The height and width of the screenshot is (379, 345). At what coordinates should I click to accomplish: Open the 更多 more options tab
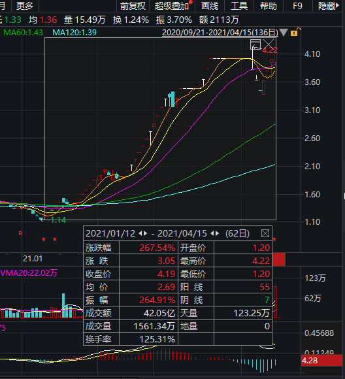coord(25,6)
